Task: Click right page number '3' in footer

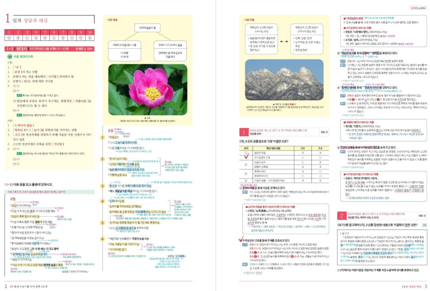Action: pos(426,286)
